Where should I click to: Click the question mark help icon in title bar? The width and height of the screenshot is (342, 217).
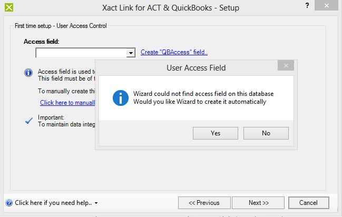coord(307,5)
